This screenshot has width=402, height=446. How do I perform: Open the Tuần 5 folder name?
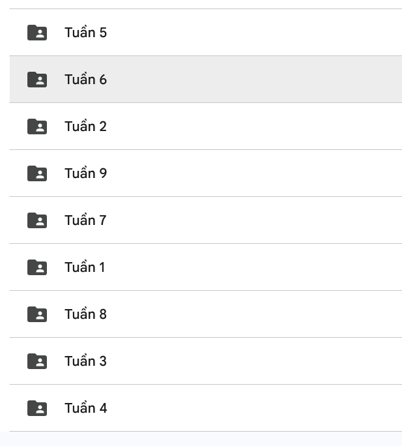tap(85, 33)
